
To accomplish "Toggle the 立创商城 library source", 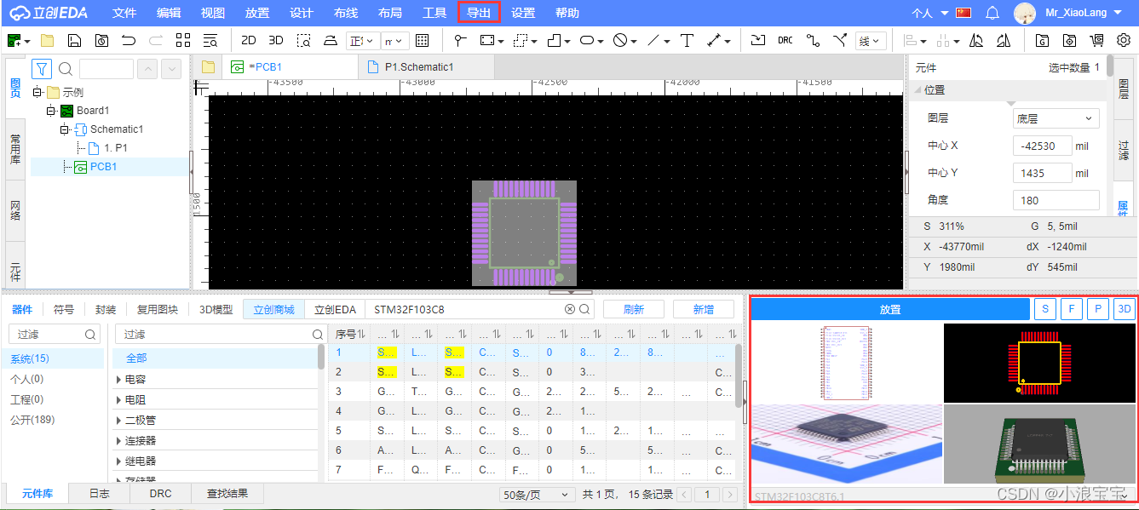I will (273, 310).
